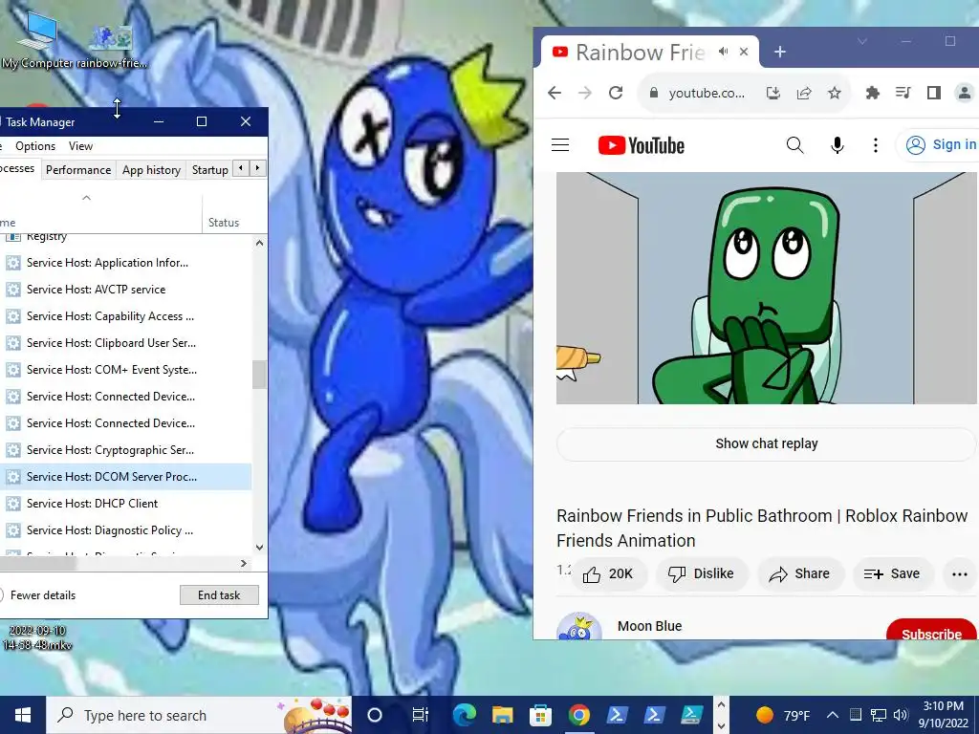Toggle Chrome side panel

(x=933, y=93)
